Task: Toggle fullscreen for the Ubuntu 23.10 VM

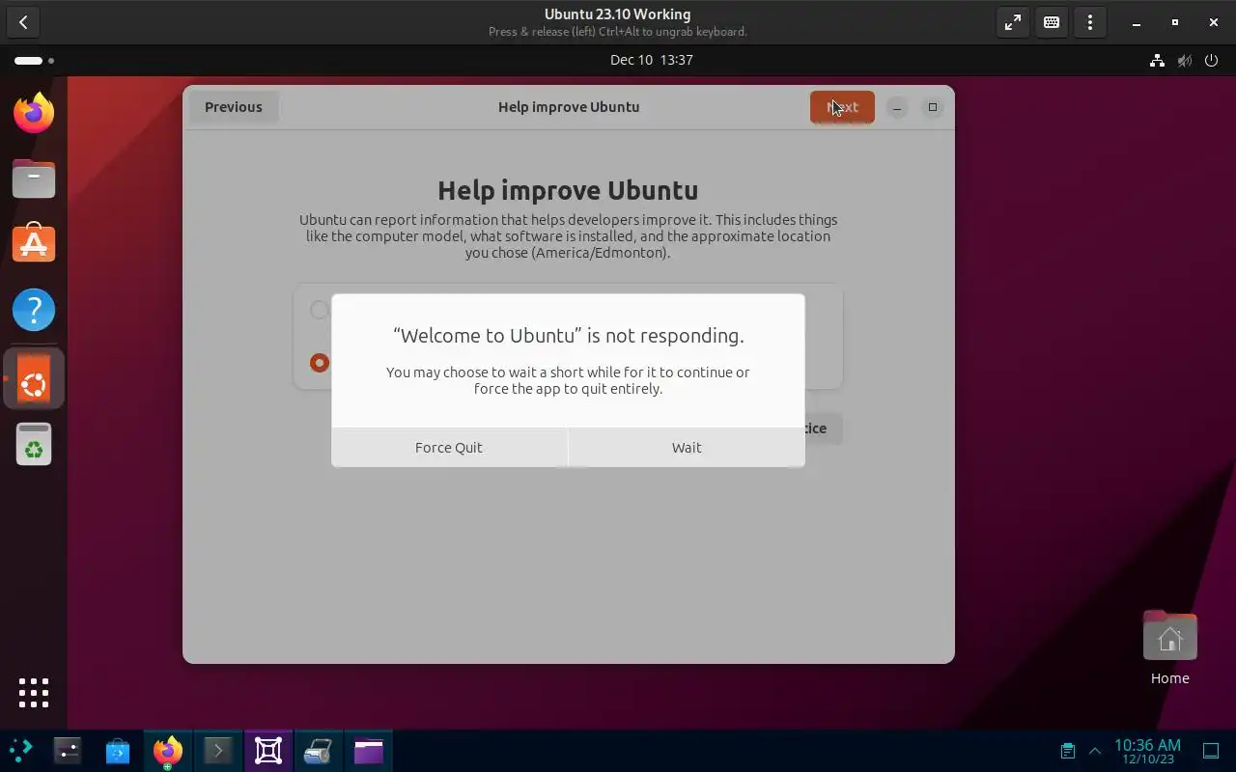Action: [x=1013, y=22]
